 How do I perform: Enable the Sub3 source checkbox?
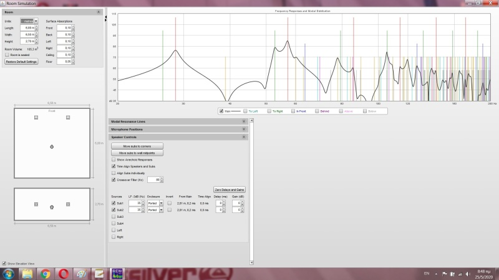tap(113, 217)
